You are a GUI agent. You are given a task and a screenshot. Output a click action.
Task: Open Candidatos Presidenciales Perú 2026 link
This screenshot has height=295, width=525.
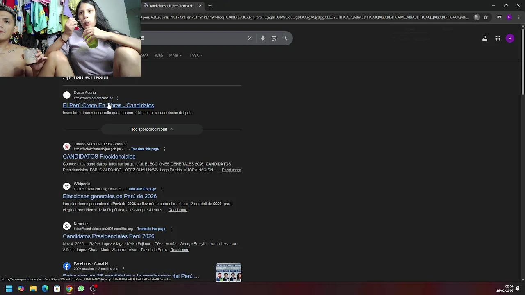coord(108,236)
